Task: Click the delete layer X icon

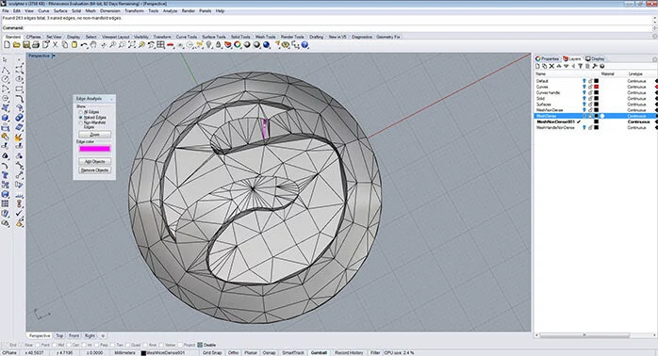Action: (x=551, y=66)
